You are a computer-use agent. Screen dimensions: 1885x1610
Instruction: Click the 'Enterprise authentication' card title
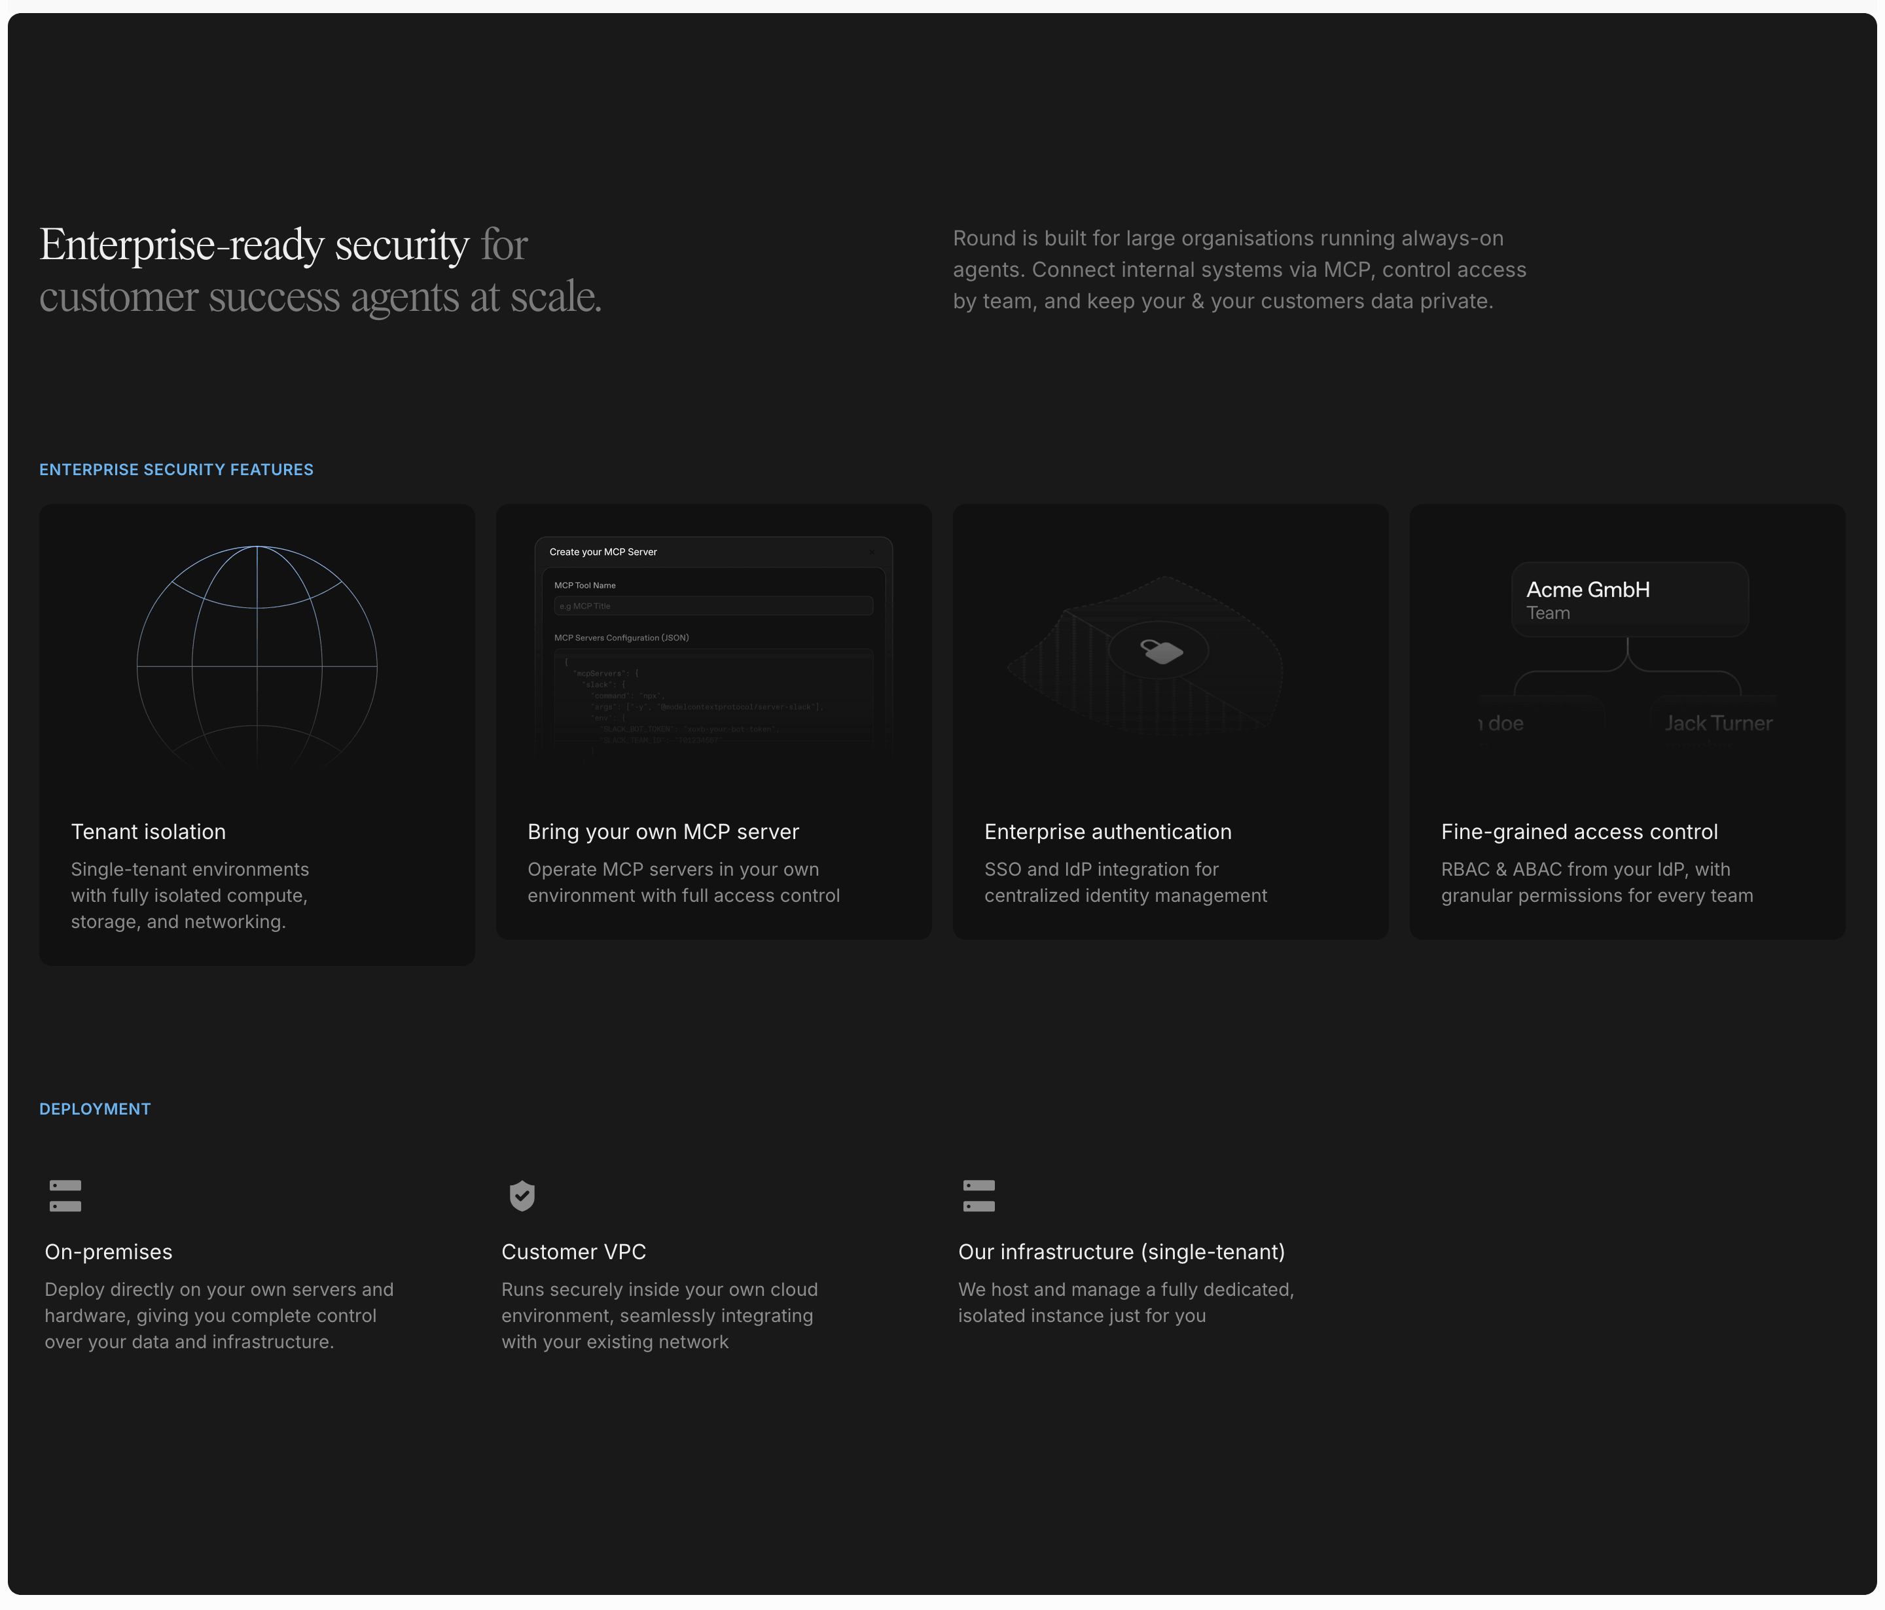tap(1108, 831)
